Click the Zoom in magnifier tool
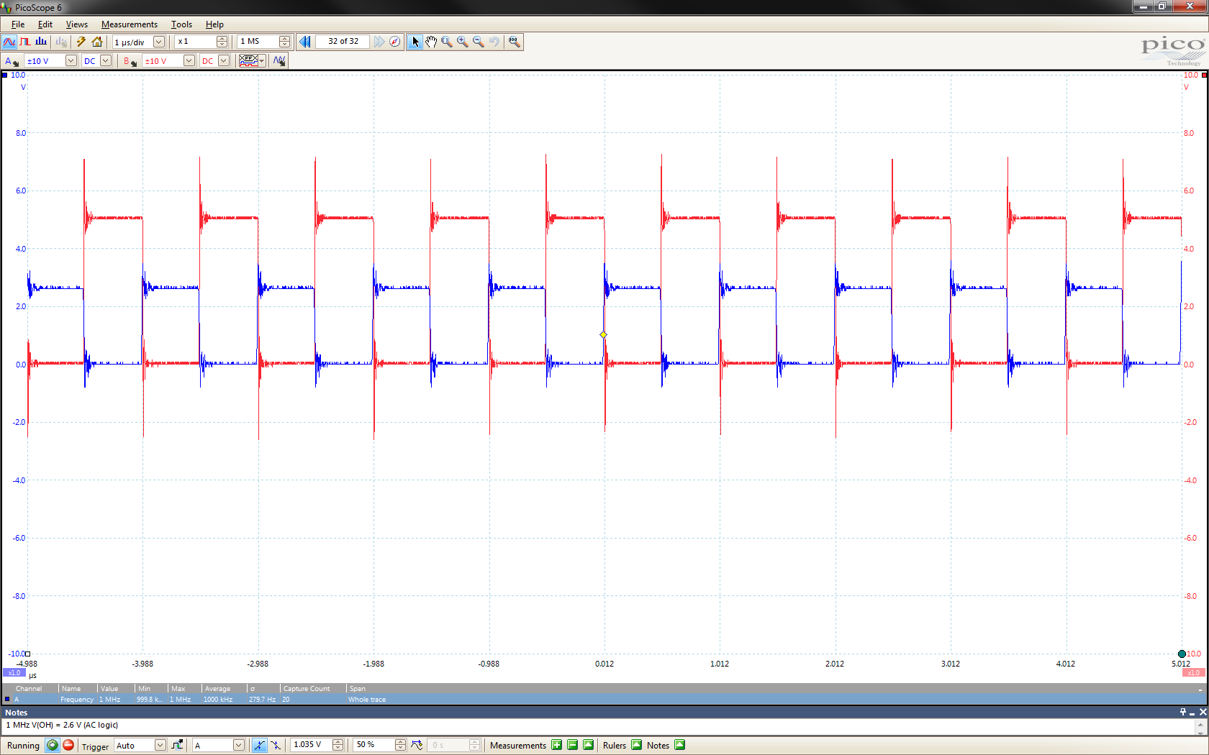 (463, 42)
